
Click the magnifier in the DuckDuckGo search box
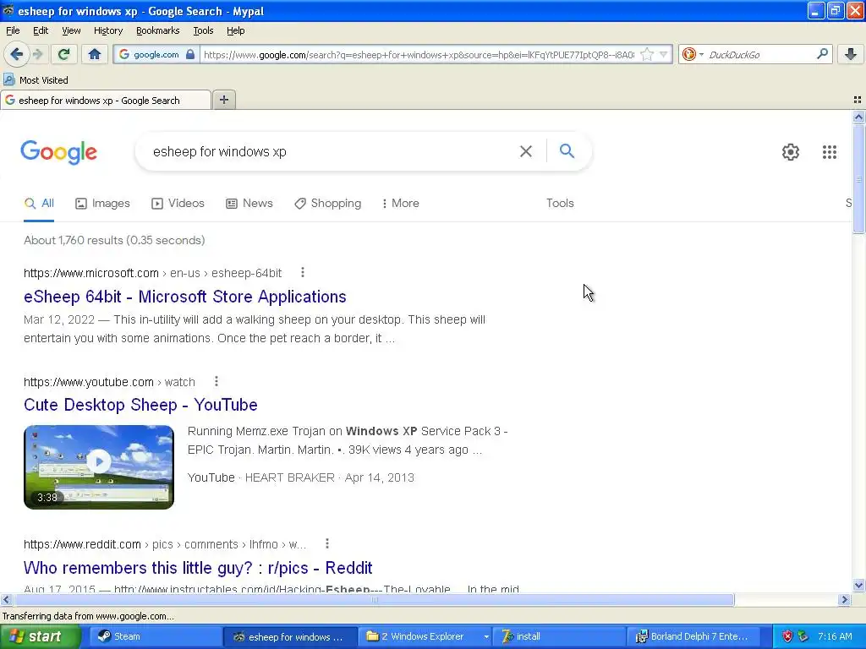tap(822, 54)
